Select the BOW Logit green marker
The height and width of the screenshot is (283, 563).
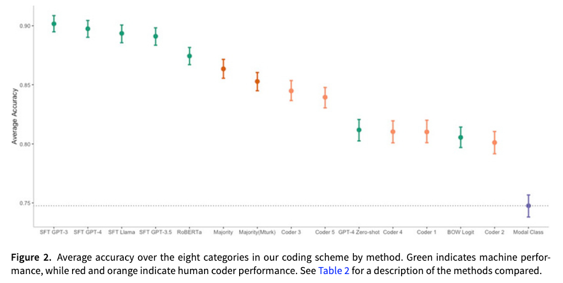click(460, 137)
